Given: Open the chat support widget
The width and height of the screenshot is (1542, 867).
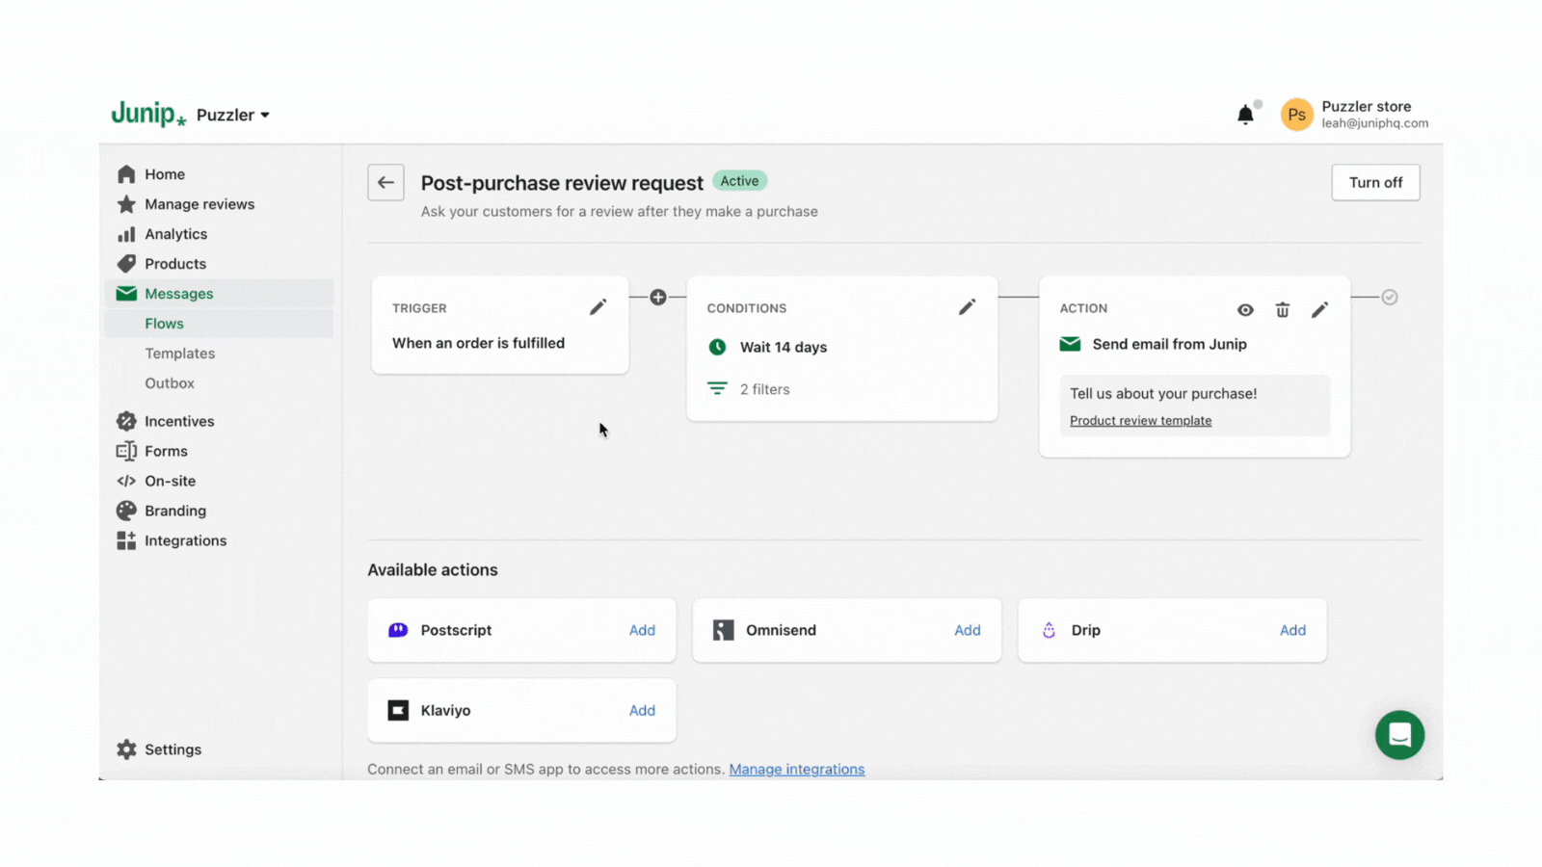Looking at the screenshot, I should [1399, 735].
